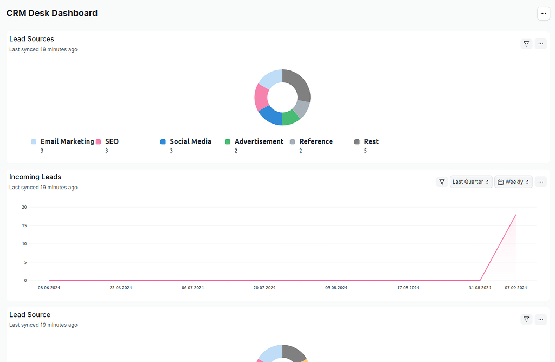The image size is (555, 362).
Task: Open the Lead Source widget ellipsis menu
Action: [x=540, y=319]
